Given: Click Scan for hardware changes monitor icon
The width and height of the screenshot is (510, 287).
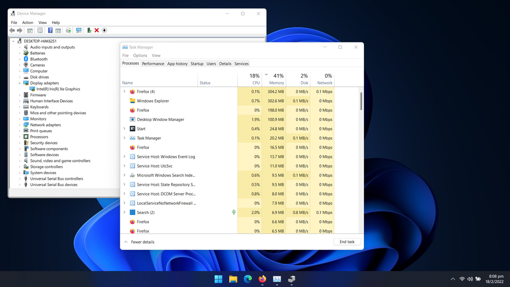Looking at the screenshot, I should [79, 30].
